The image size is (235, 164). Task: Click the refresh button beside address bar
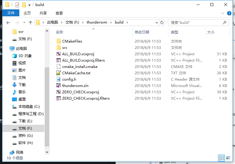pos(162,22)
